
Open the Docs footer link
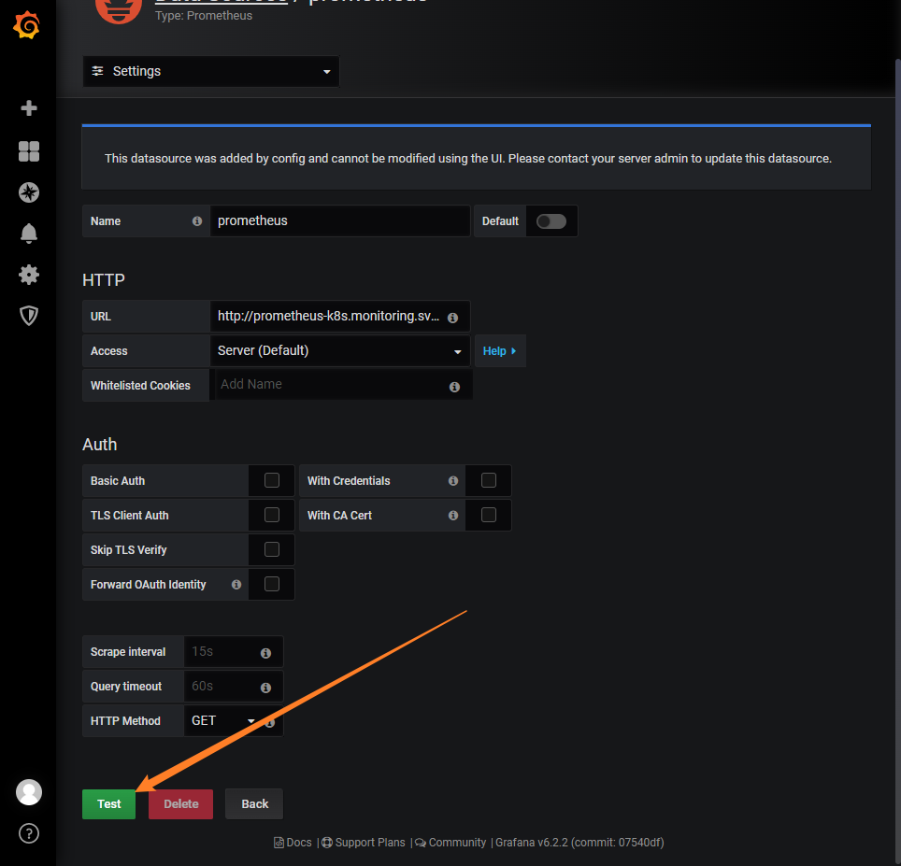tap(293, 843)
